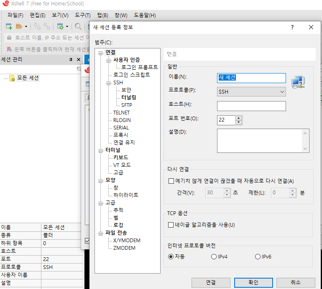Open the 창(W) menu

pos(121,15)
